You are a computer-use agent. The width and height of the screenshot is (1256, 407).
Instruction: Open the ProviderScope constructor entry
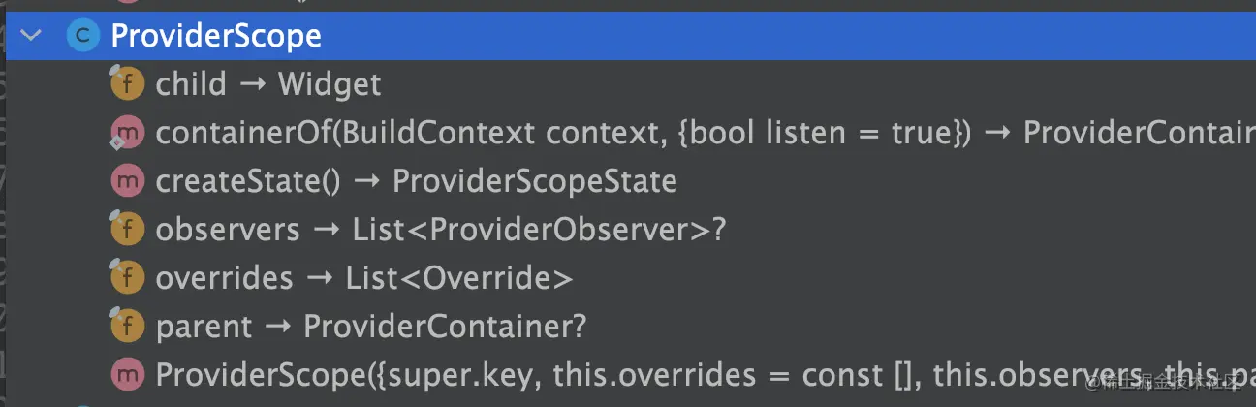[581, 374]
